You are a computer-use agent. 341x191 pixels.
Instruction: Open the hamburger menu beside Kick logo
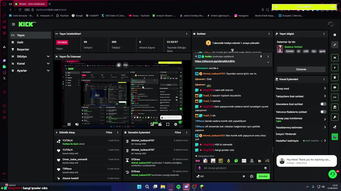(x=13, y=24)
